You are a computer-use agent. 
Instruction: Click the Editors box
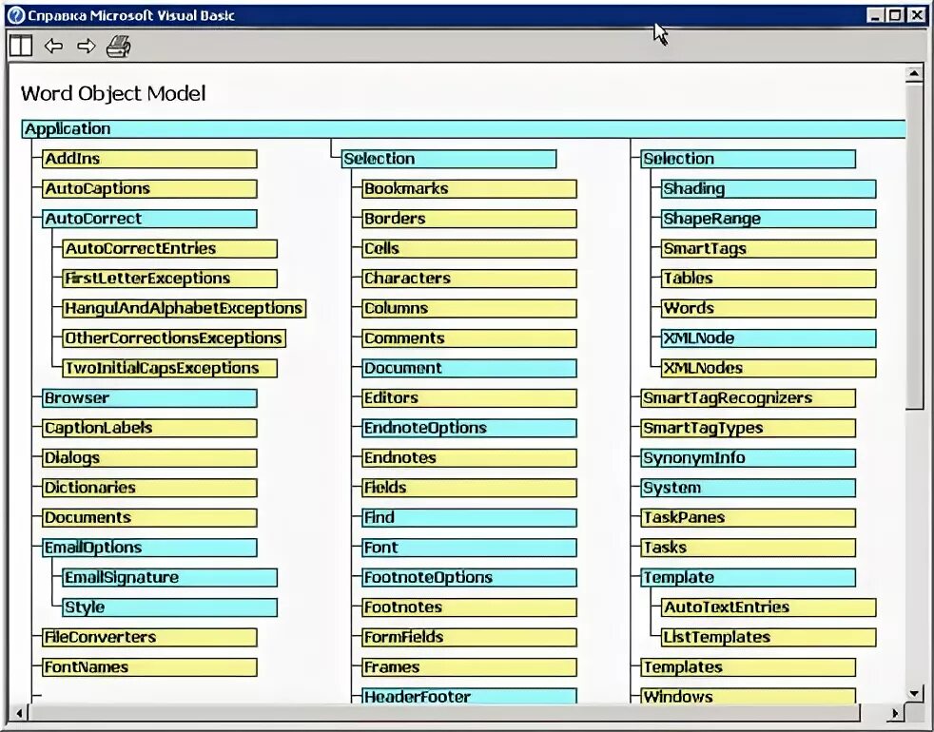[470, 398]
